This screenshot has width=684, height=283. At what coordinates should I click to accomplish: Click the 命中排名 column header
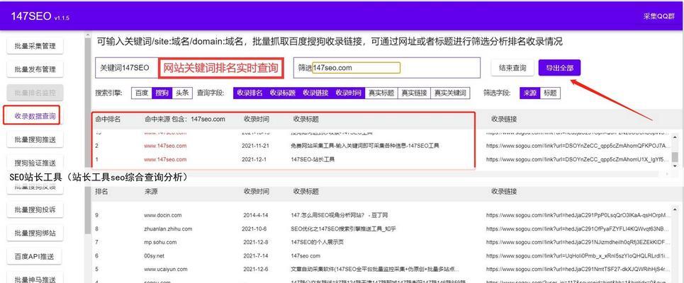click(x=108, y=119)
